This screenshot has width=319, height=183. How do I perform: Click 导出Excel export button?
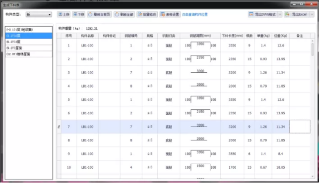point(297,14)
